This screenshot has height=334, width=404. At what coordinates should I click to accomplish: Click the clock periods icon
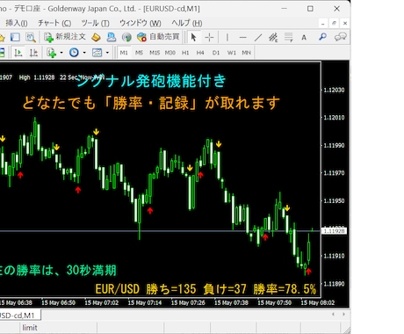click(74, 53)
